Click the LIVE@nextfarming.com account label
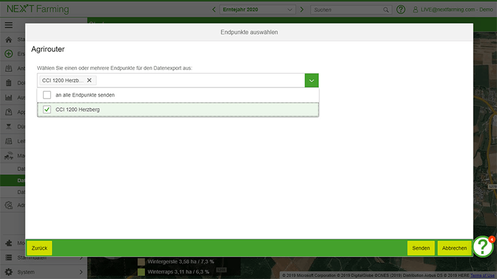The height and width of the screenshot is (279, 497). pos(457,9)
